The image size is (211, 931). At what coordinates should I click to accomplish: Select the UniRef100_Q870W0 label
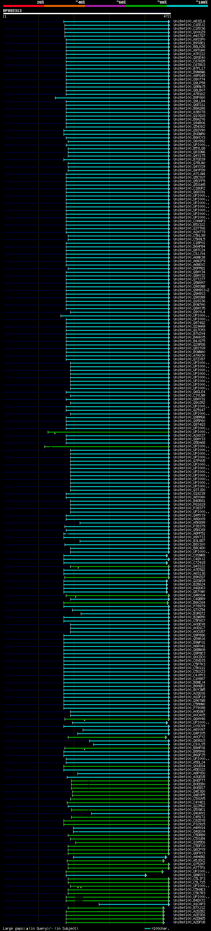tap(189, 591)
